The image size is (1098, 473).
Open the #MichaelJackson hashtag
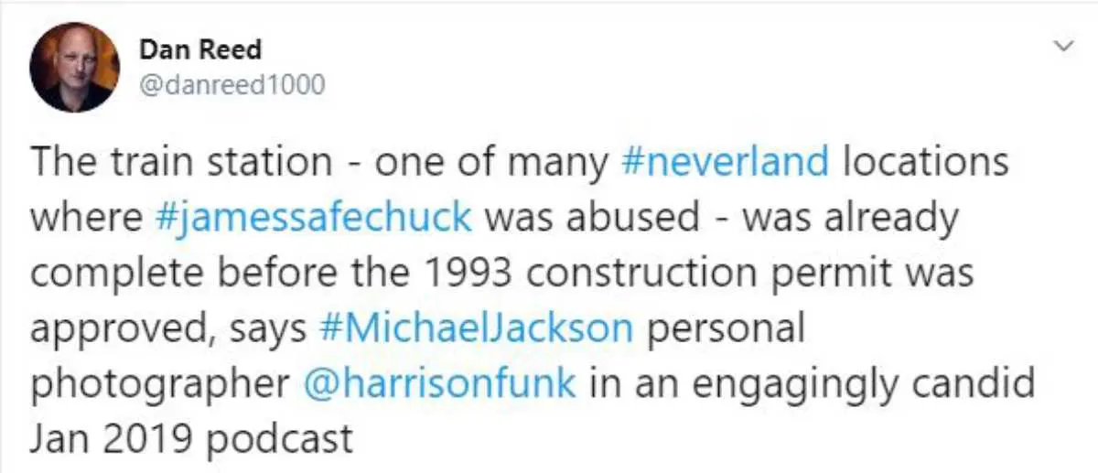tap(477, 328)
